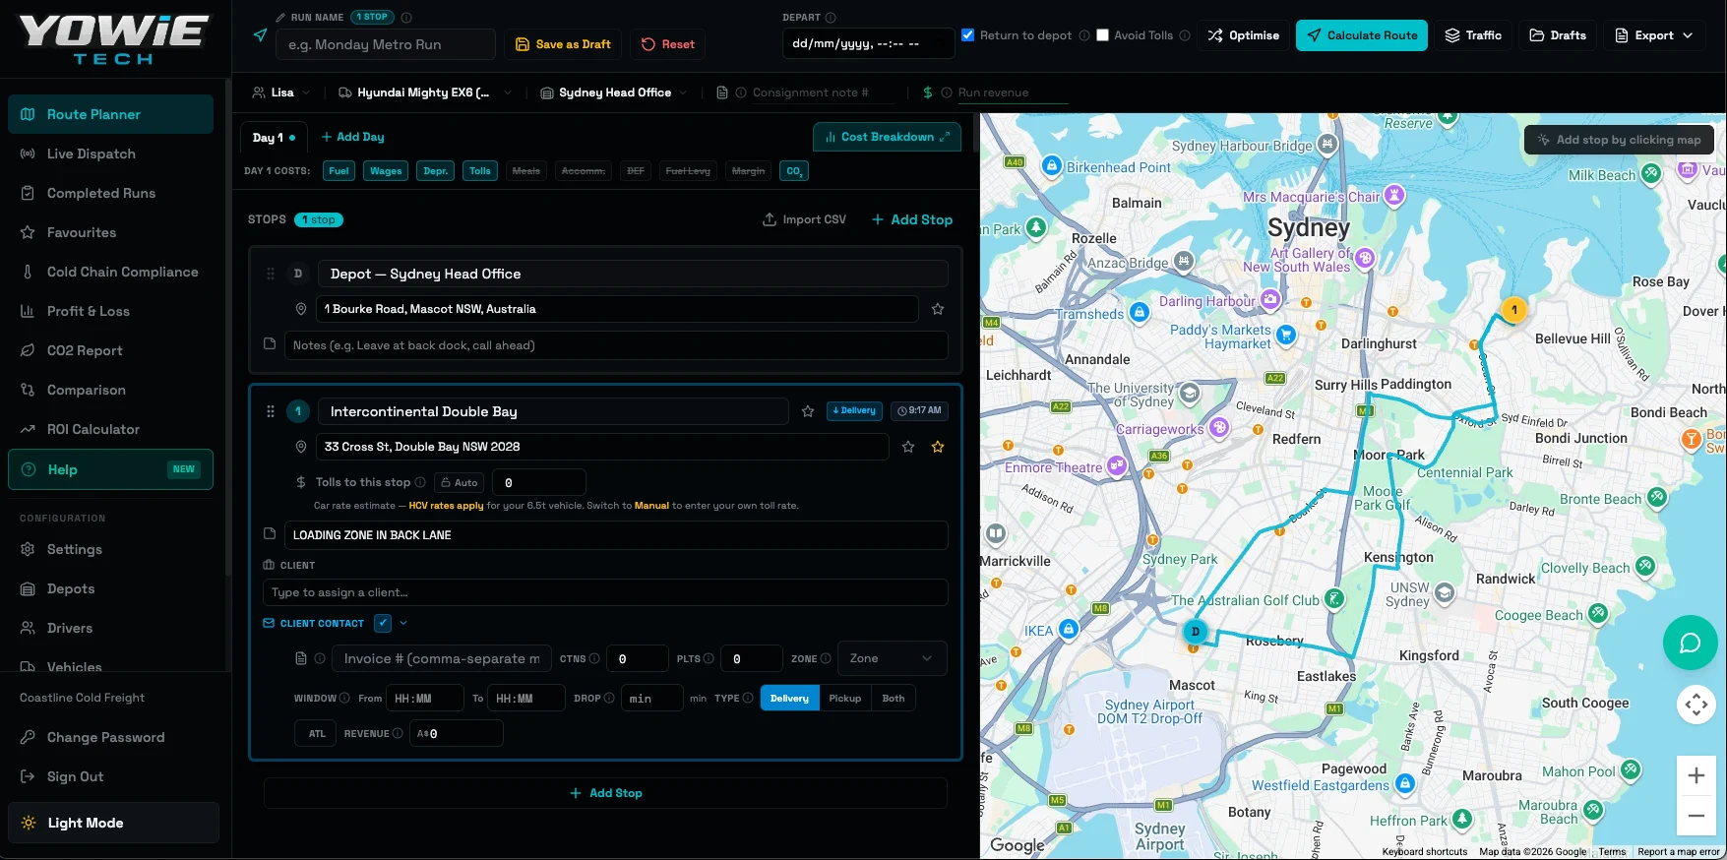The width and height of the screenshot is (1727, 860).
Task: Open the Export dropdown
Action: click(x=1654, y=35)
